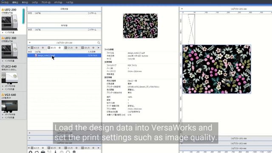Click the 入力日時 column header

point(92,52)
